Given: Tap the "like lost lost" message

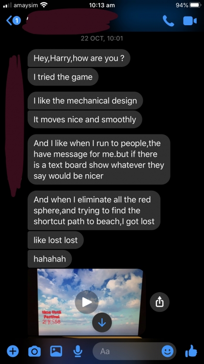Looking at the screenshot, I should pyautogui.click(x=56, y=240).
